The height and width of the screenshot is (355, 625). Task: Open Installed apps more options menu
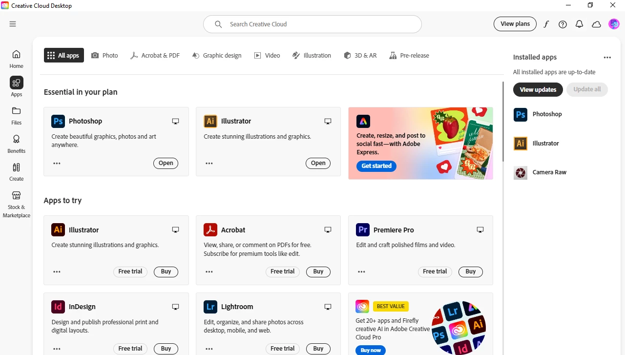pyautogui.click(x=607, y=58)
